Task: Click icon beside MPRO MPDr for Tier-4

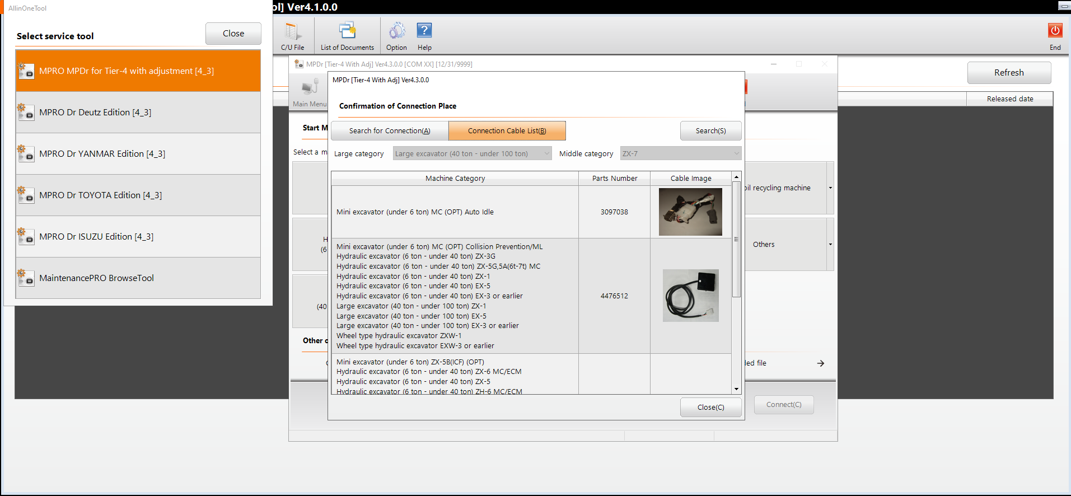Action: click(x=26, y=71)
